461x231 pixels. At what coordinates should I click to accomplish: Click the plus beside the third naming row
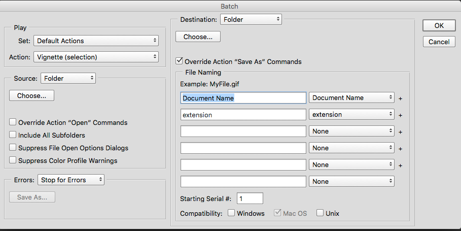point(400,132)
